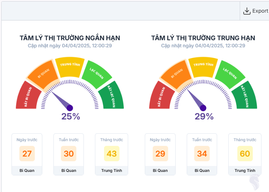Click the short-term gauge needle pivot dot

point(70,108)
